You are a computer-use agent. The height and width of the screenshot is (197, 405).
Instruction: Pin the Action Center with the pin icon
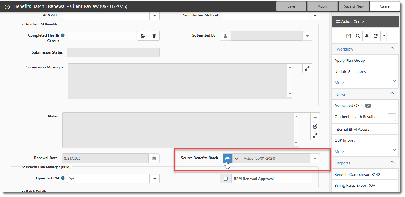(x=367, y=36)
